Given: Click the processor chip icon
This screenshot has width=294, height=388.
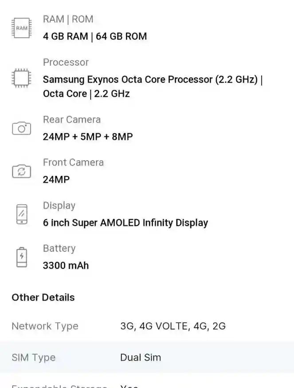Looking at the screenshot, I should click(22, 78).
